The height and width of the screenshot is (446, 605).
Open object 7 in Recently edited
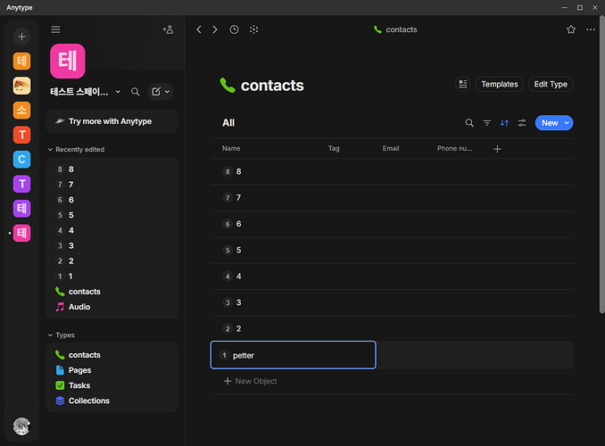pyautogui.click(x=112, y=185)
